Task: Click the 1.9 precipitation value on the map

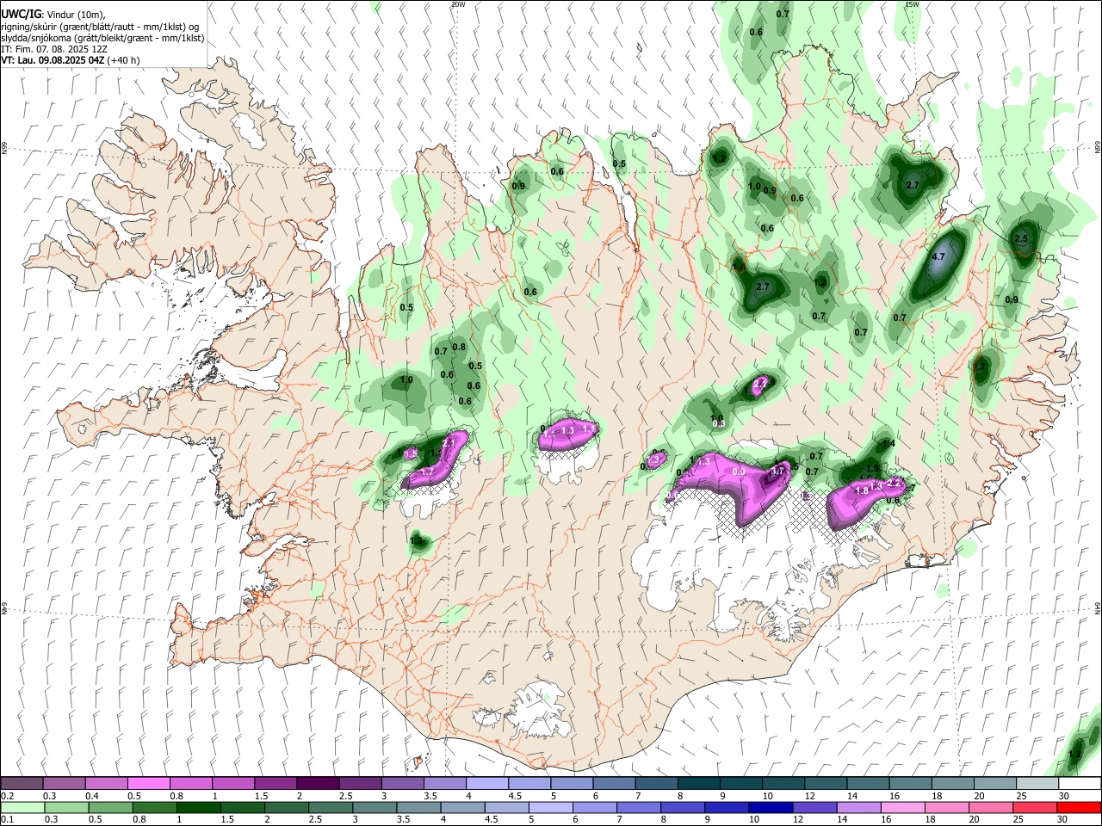Action: (872, 469)
